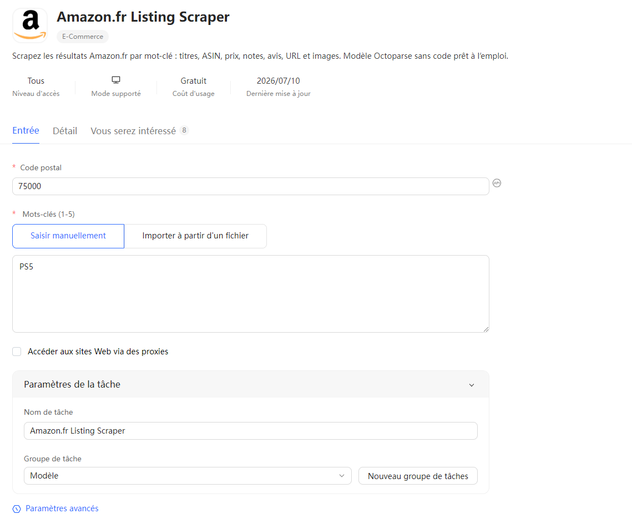The image size is (632, 519).
Task: Click the E-Commerce category tag
Action: 83,36
